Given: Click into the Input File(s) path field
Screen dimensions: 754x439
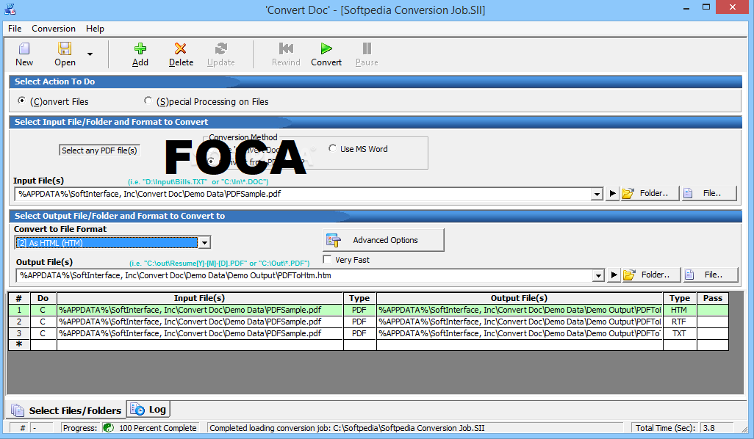Looking at the screenshot, I should coord(303,194).
